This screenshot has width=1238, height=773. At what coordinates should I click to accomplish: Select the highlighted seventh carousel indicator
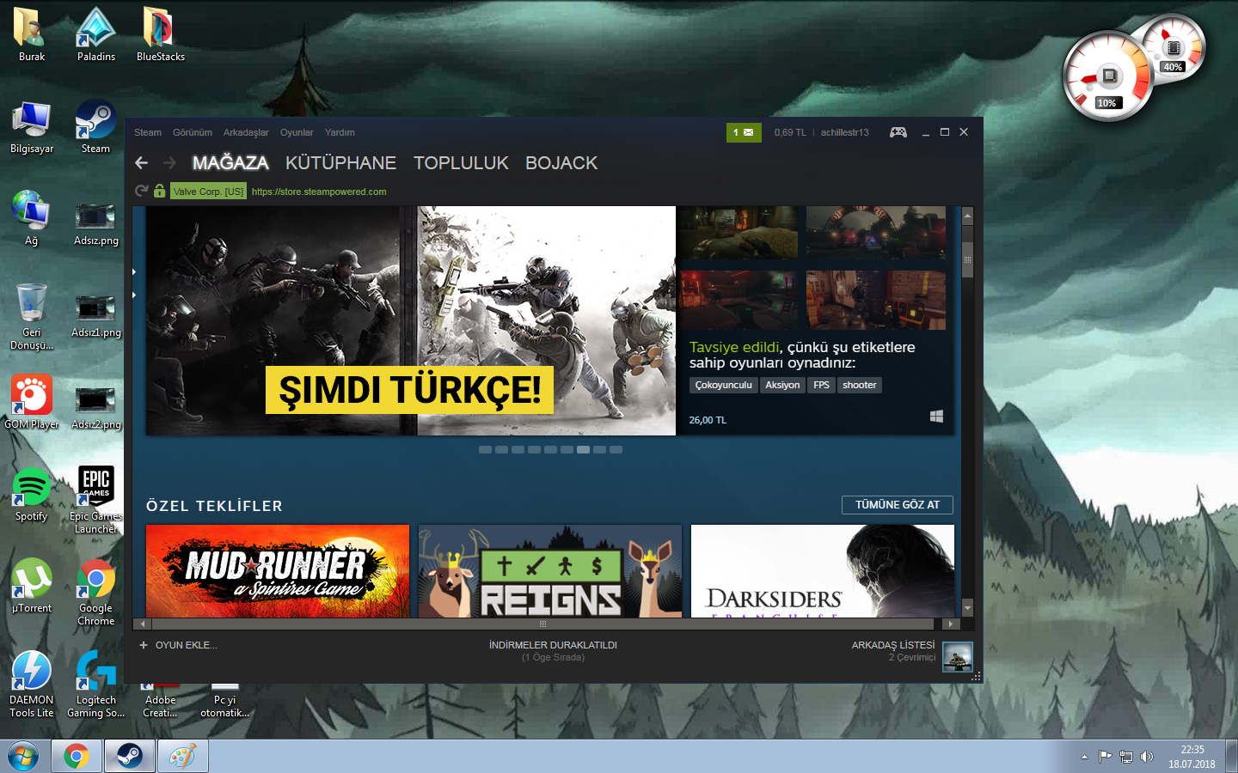(583, 449)
